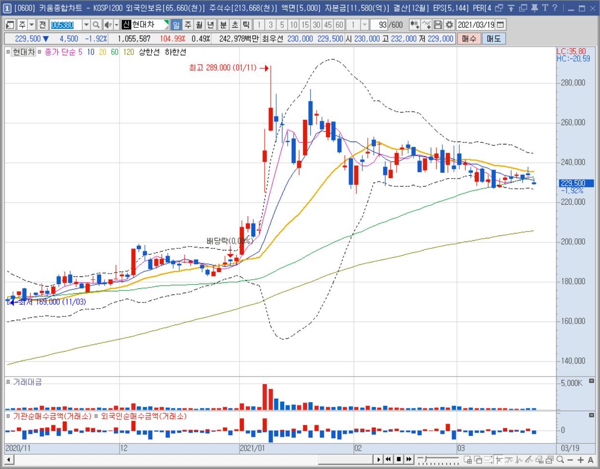Click the dotted chart-area icon in bottom toolbar
This screenshot has height=469, width=600.
pyautogui.click(x=488, y=460)
